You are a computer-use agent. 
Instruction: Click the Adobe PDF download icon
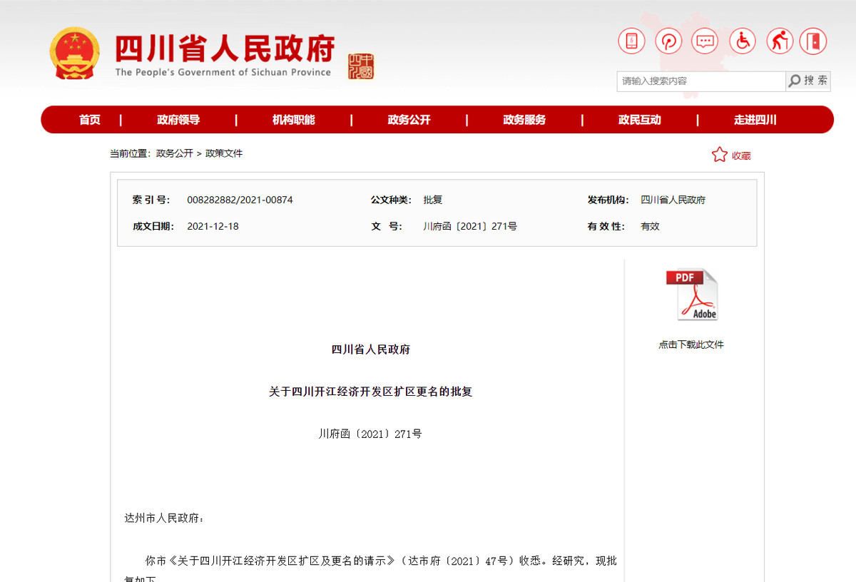tap(691, 295)
